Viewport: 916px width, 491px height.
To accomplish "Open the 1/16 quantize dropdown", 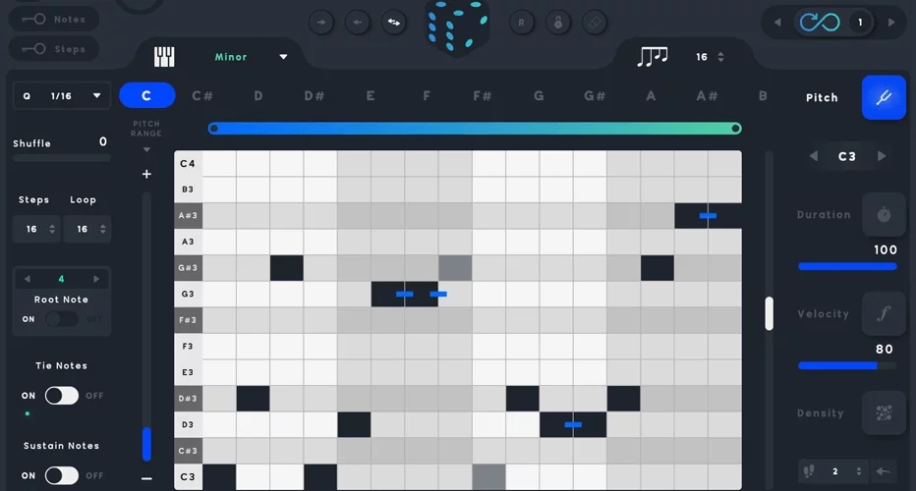I will [x=61, y=96].
